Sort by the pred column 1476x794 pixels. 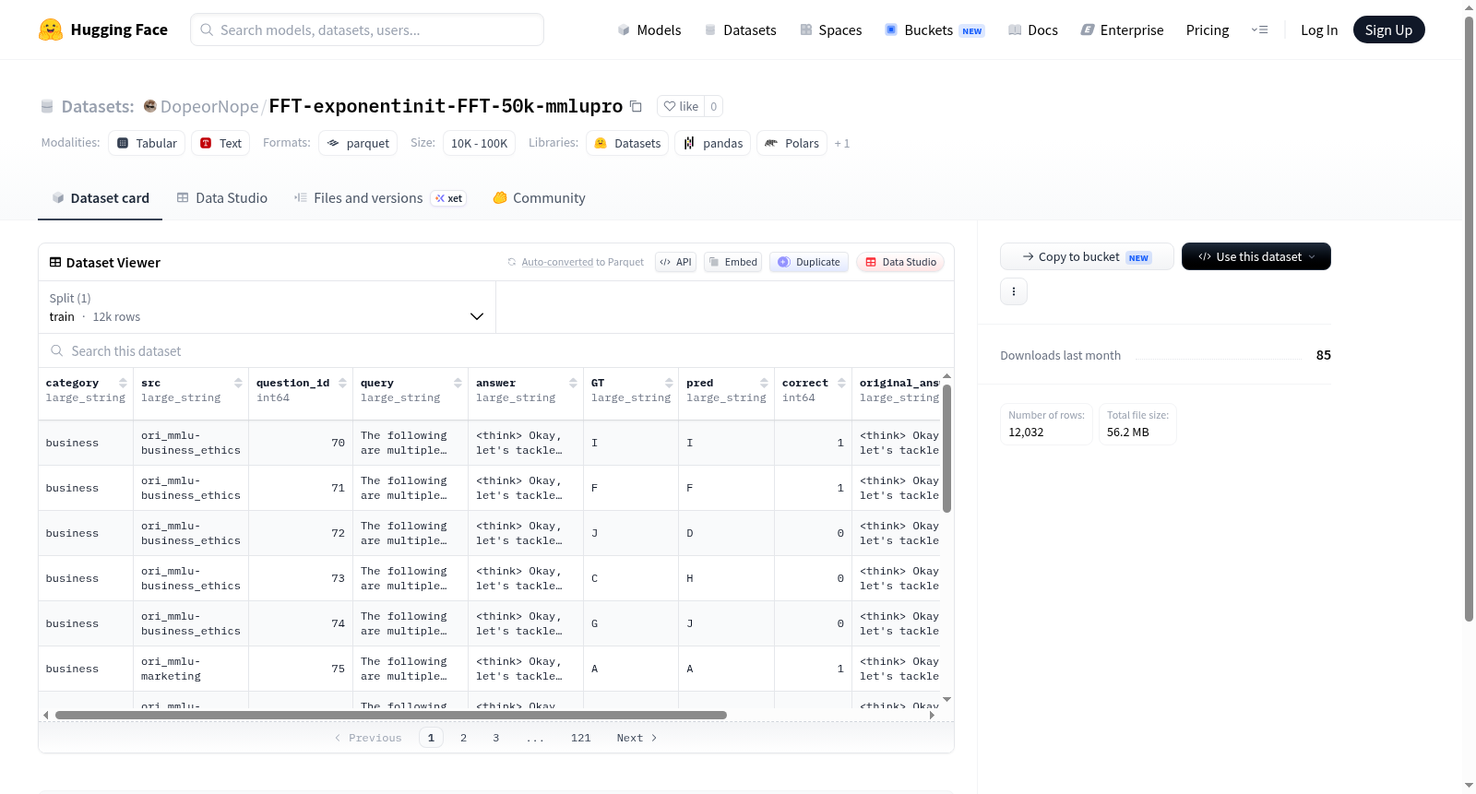(764, 383)
